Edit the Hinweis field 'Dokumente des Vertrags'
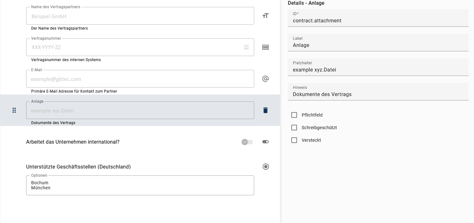The width and height of the screenshot is (474, 223). 378,92
